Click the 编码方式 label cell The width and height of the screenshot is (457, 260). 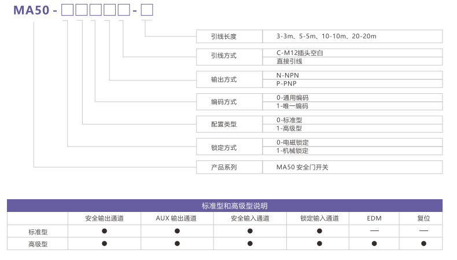point(230,102)
